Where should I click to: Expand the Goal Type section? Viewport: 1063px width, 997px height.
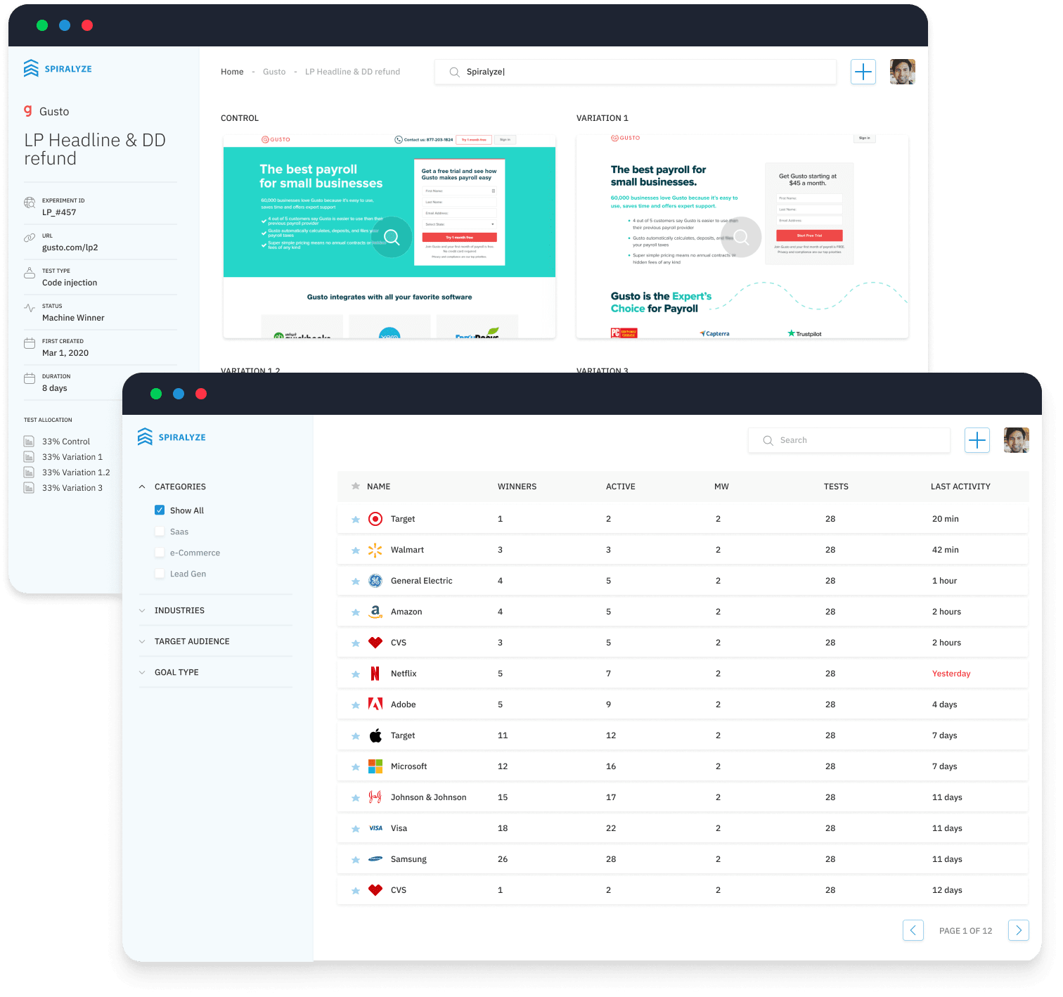(142, 672)
